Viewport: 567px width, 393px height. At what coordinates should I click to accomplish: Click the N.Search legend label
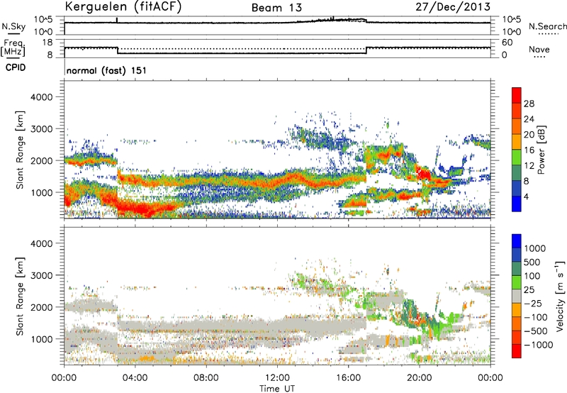[547, 26]
